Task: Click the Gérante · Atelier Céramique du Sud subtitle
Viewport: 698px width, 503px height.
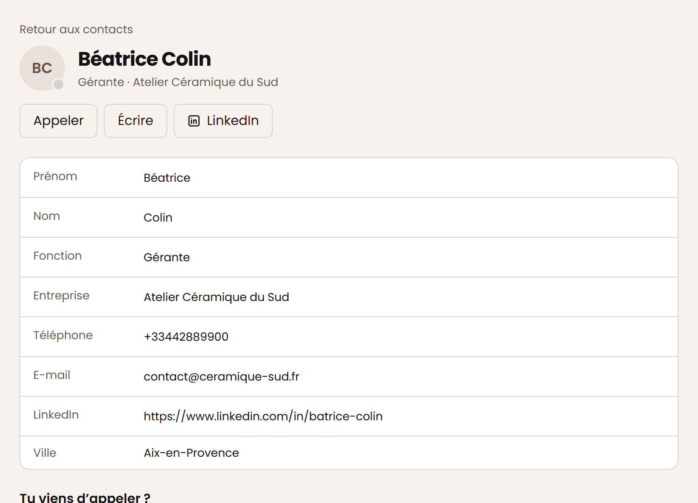Action: click(x=178, y=82)
